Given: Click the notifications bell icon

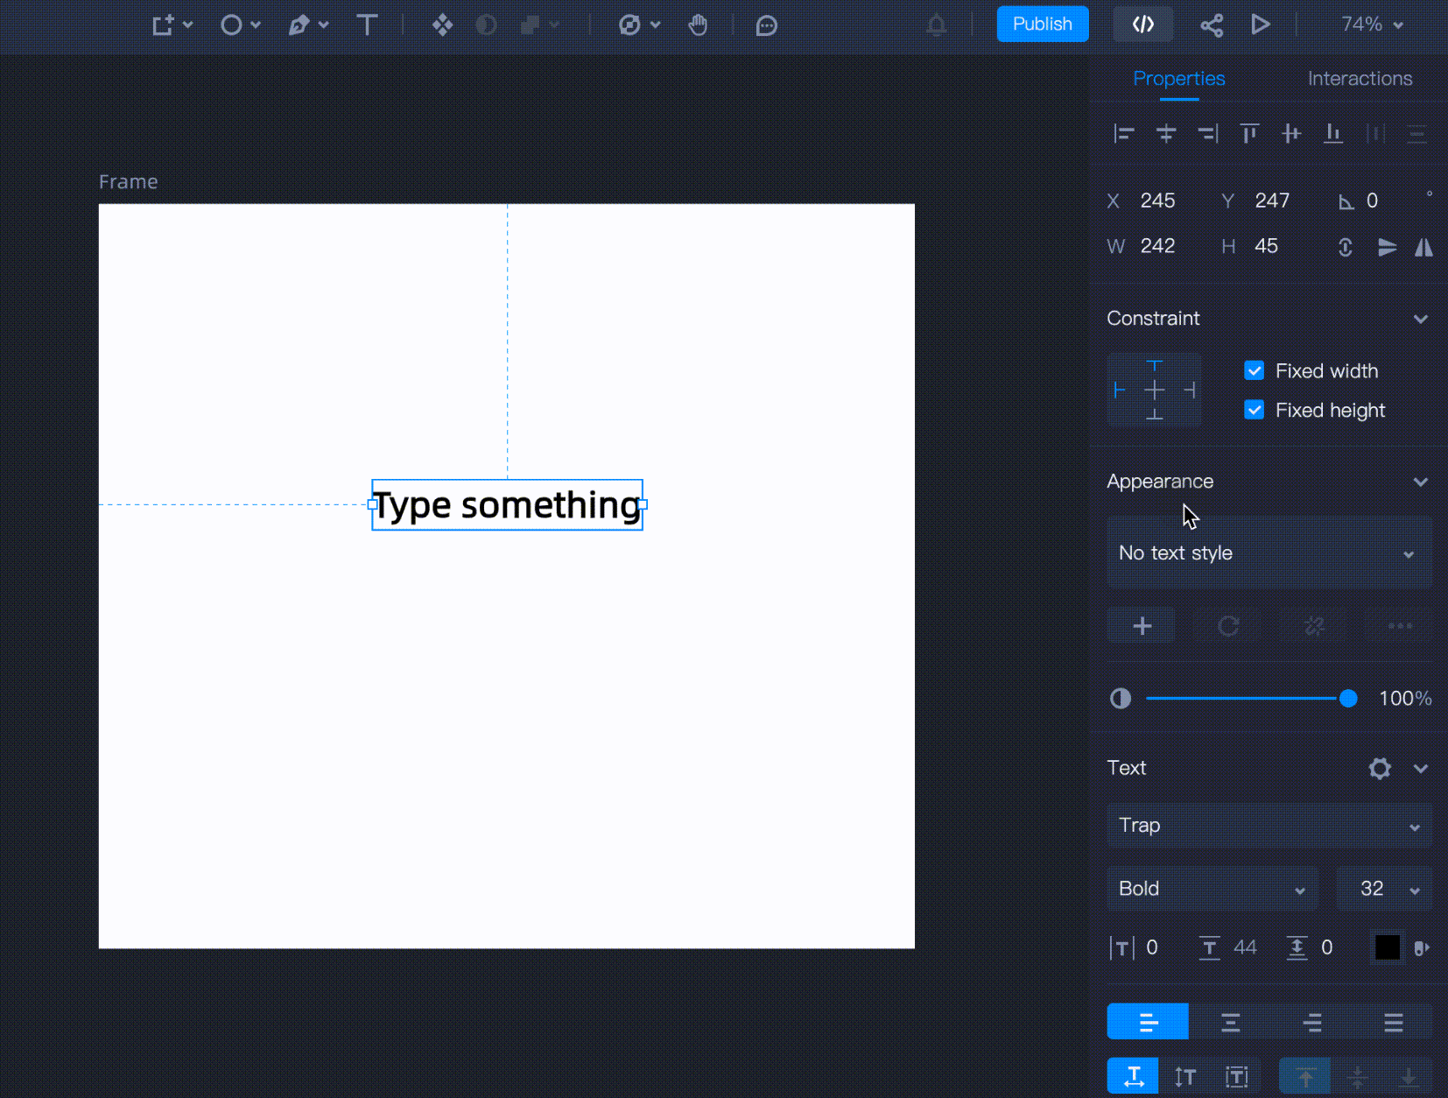Looking at the screenshot, I should coord(936,25).
